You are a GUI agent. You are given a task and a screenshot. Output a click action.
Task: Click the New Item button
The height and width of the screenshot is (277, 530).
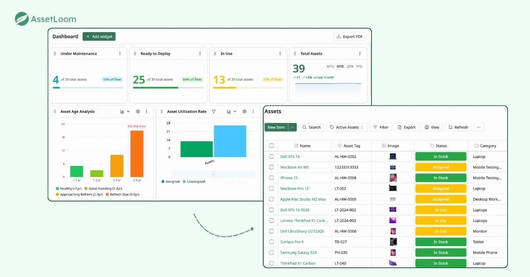point(276,127)
